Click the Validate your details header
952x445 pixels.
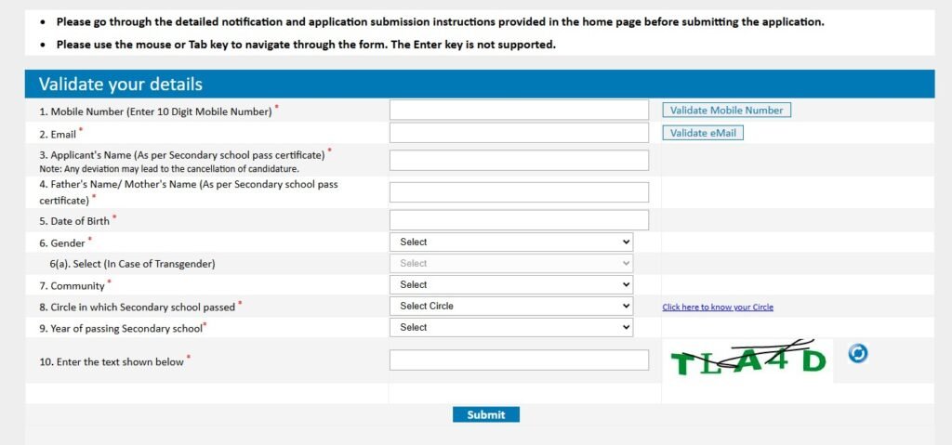(120, 84)
